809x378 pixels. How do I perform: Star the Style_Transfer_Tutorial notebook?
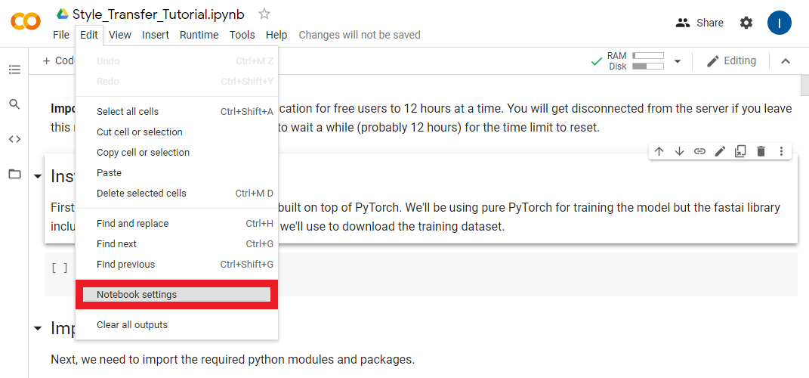click(x=264, y=14)
